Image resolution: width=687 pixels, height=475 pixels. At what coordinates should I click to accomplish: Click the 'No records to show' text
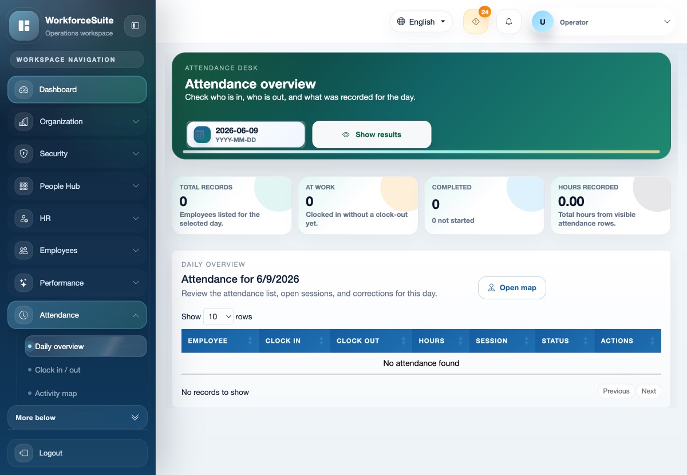tap(215, 393)
